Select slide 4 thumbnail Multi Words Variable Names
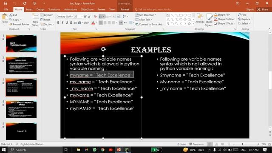The width and height of the screenshot is (272, 153). click(x=21, y=109)
